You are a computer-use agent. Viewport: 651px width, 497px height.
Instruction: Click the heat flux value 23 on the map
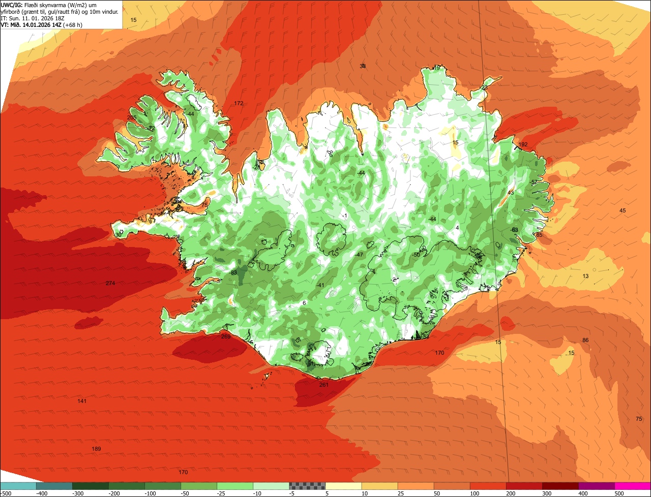484,87
